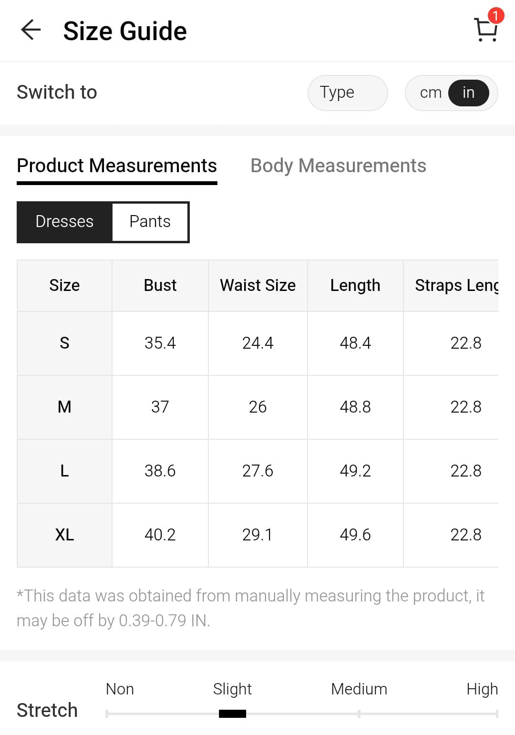Select Product Measurements tab
Image resolution: width=515 pixels, height=735 pixels.
click(117, 166)
